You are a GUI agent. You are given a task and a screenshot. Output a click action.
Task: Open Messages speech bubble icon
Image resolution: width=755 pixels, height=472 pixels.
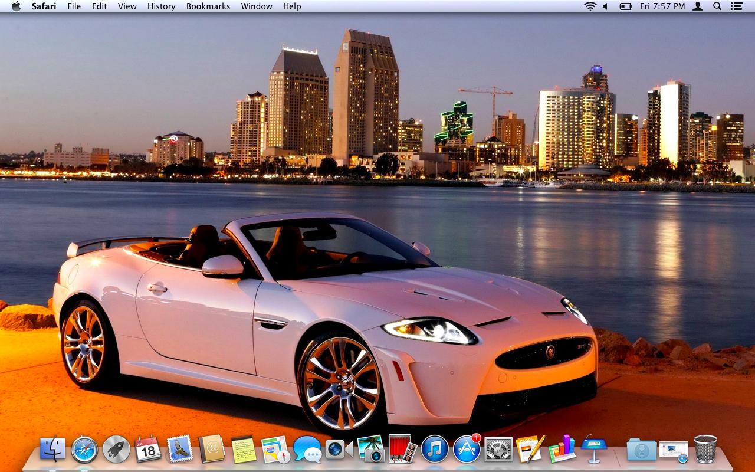coord(307,449)
